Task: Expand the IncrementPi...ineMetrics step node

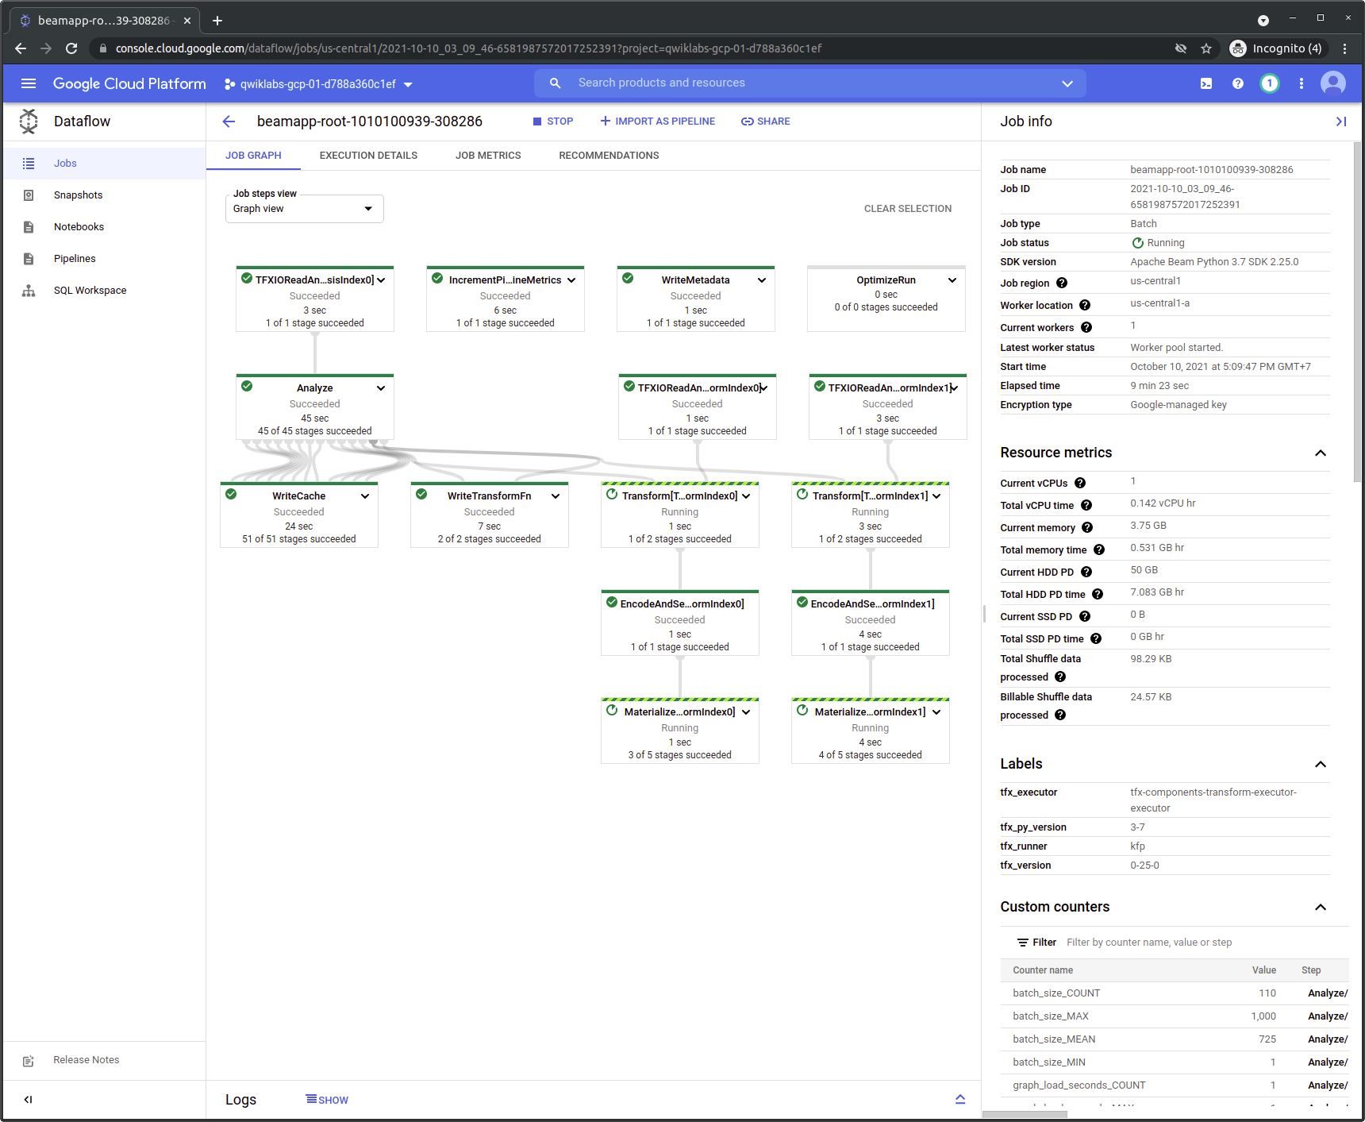Action: click(x=571, y=280)
